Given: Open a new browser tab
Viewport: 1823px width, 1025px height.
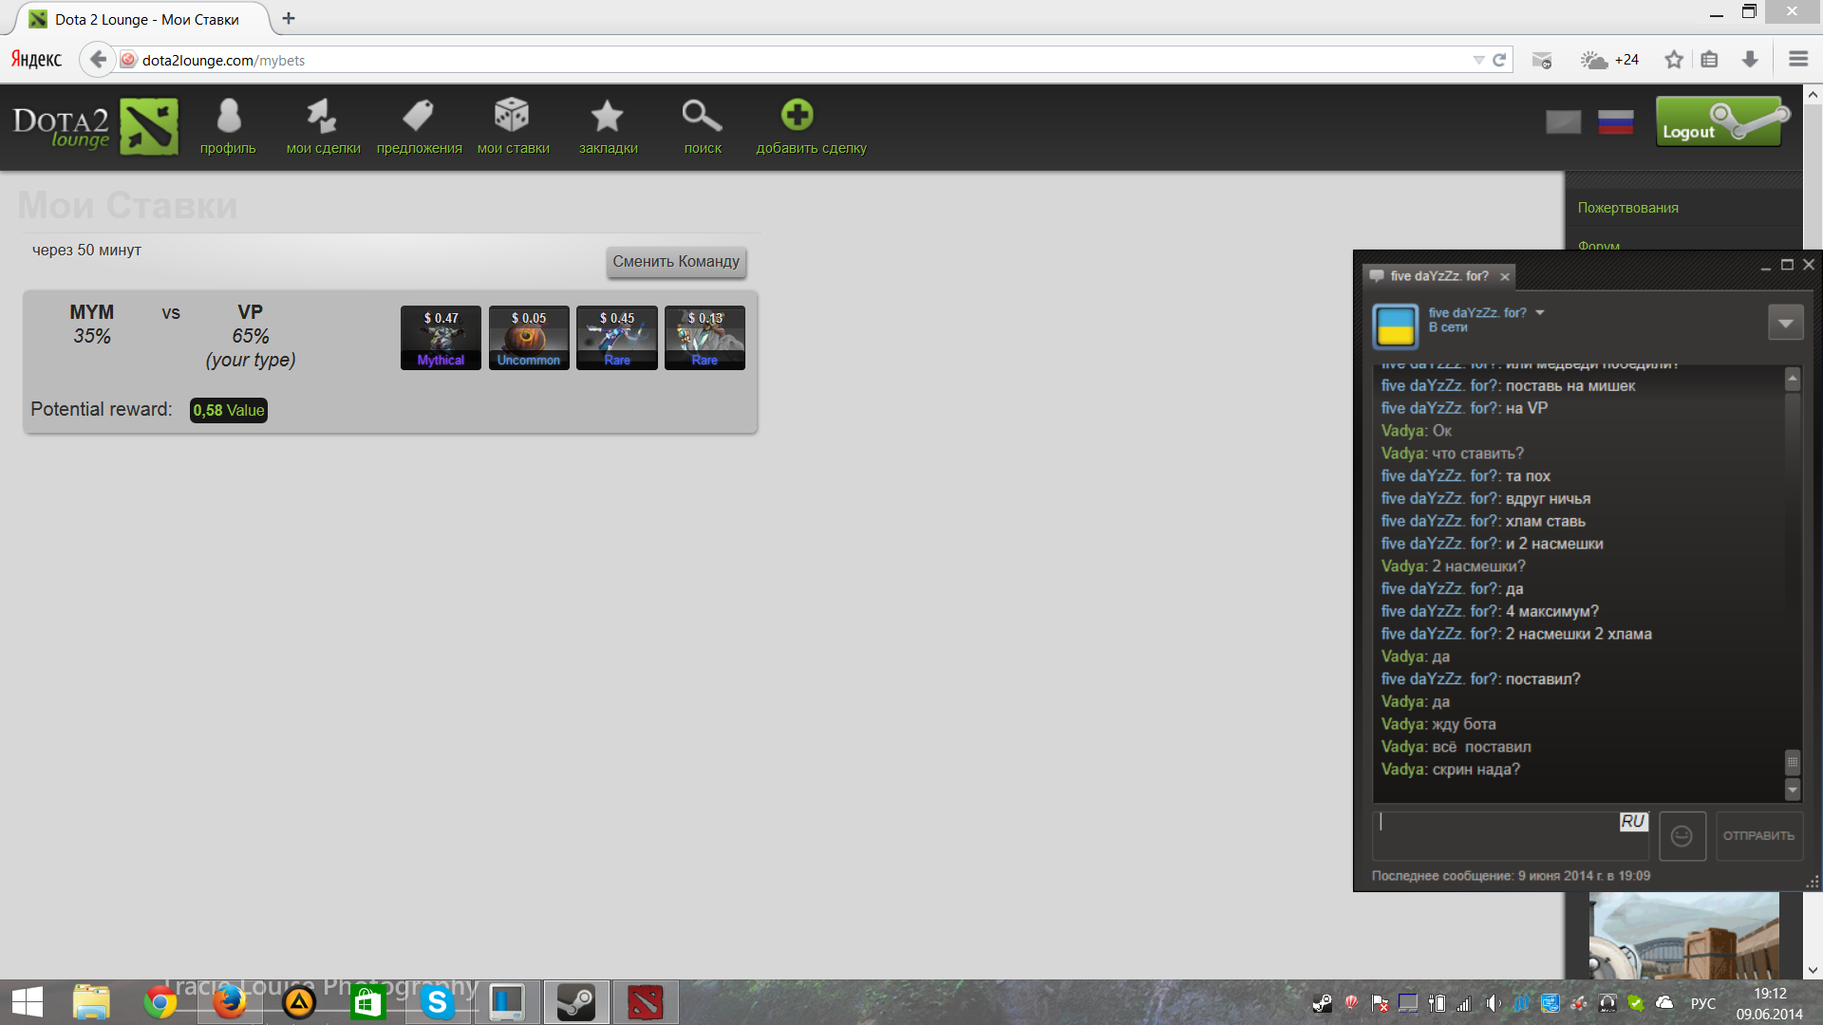Looking at the screenshot, I should pos(289,18).
